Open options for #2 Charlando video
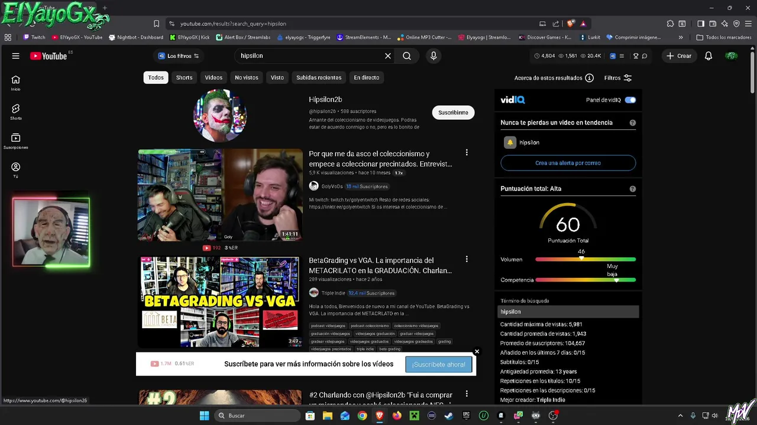The height and width of the screenshot is (425, 757). click(467, 394)
